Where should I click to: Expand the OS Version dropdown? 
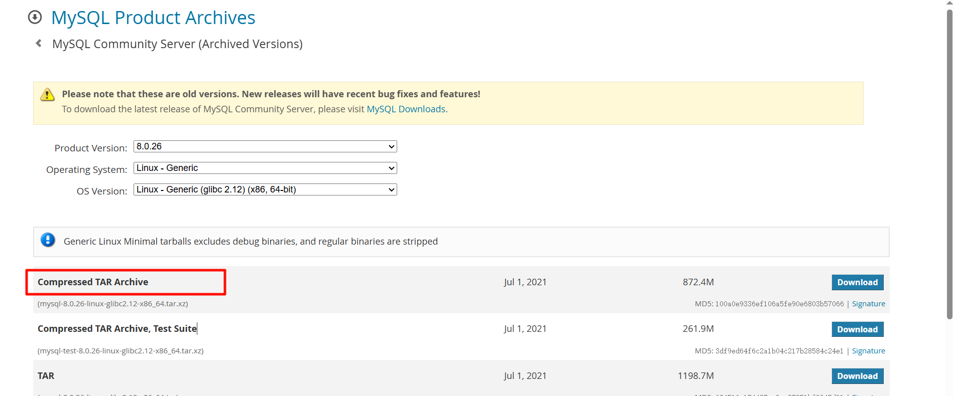(265, 189)
